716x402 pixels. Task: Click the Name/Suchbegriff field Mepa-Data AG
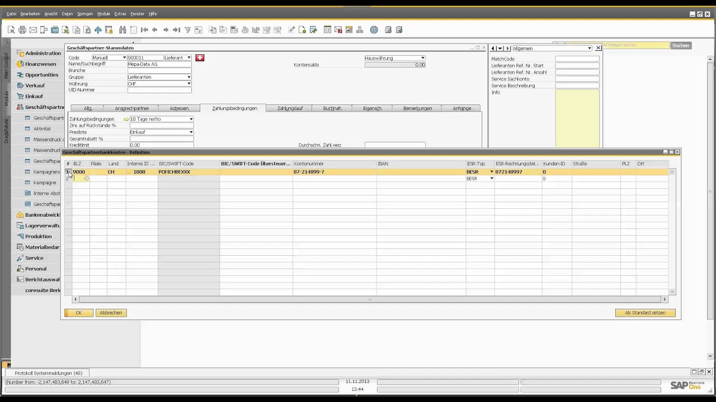159,64
